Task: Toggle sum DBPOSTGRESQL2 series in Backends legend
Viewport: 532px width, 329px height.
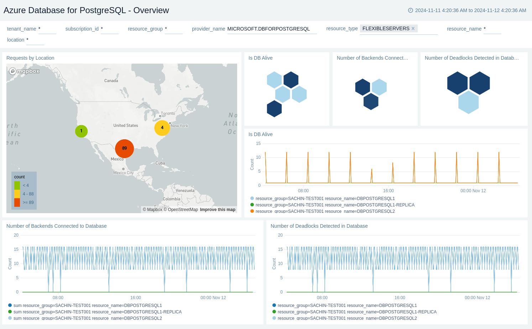Action: [x=85, y=318]
